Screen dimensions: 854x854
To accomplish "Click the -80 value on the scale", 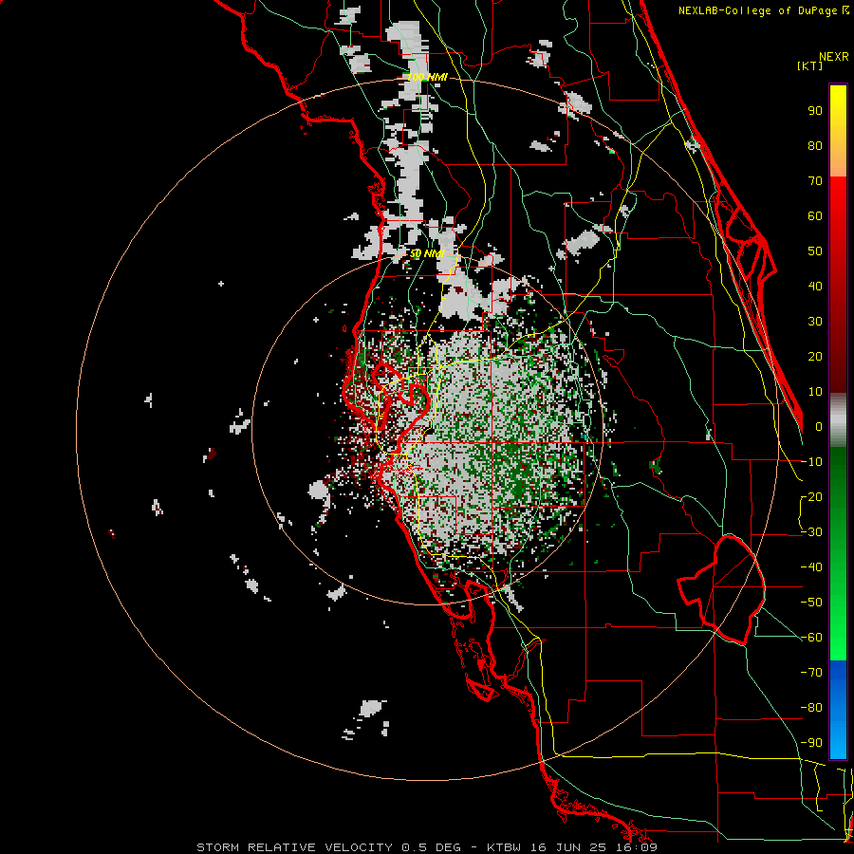I will coord(811,708).
